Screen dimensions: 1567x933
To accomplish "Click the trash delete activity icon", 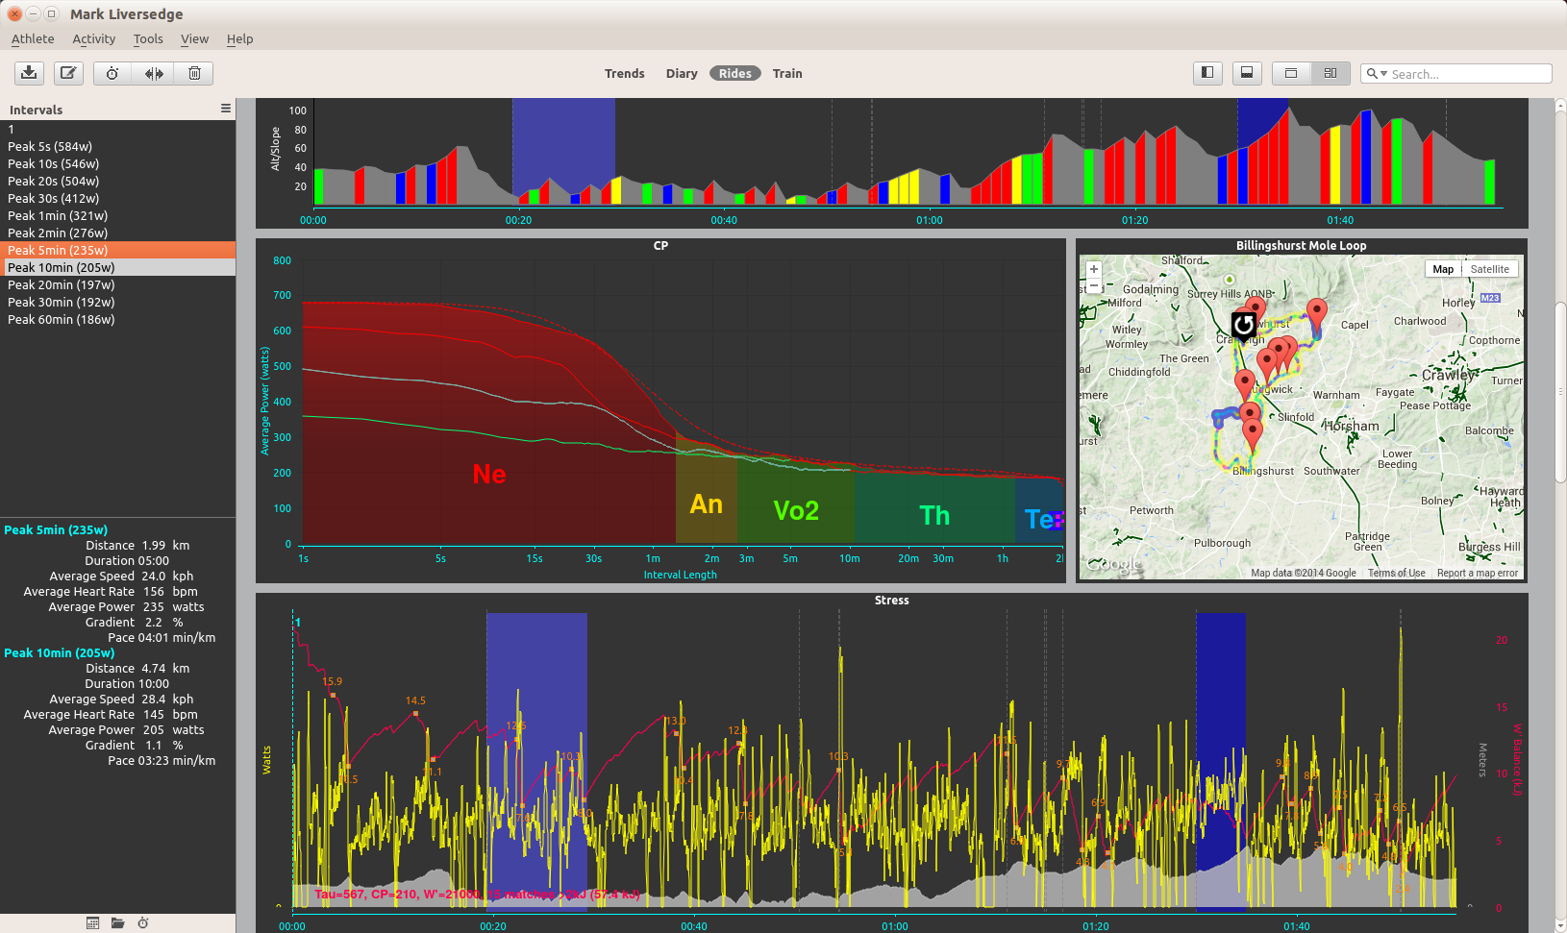I will pyautogui.click(x=194, y=73).
